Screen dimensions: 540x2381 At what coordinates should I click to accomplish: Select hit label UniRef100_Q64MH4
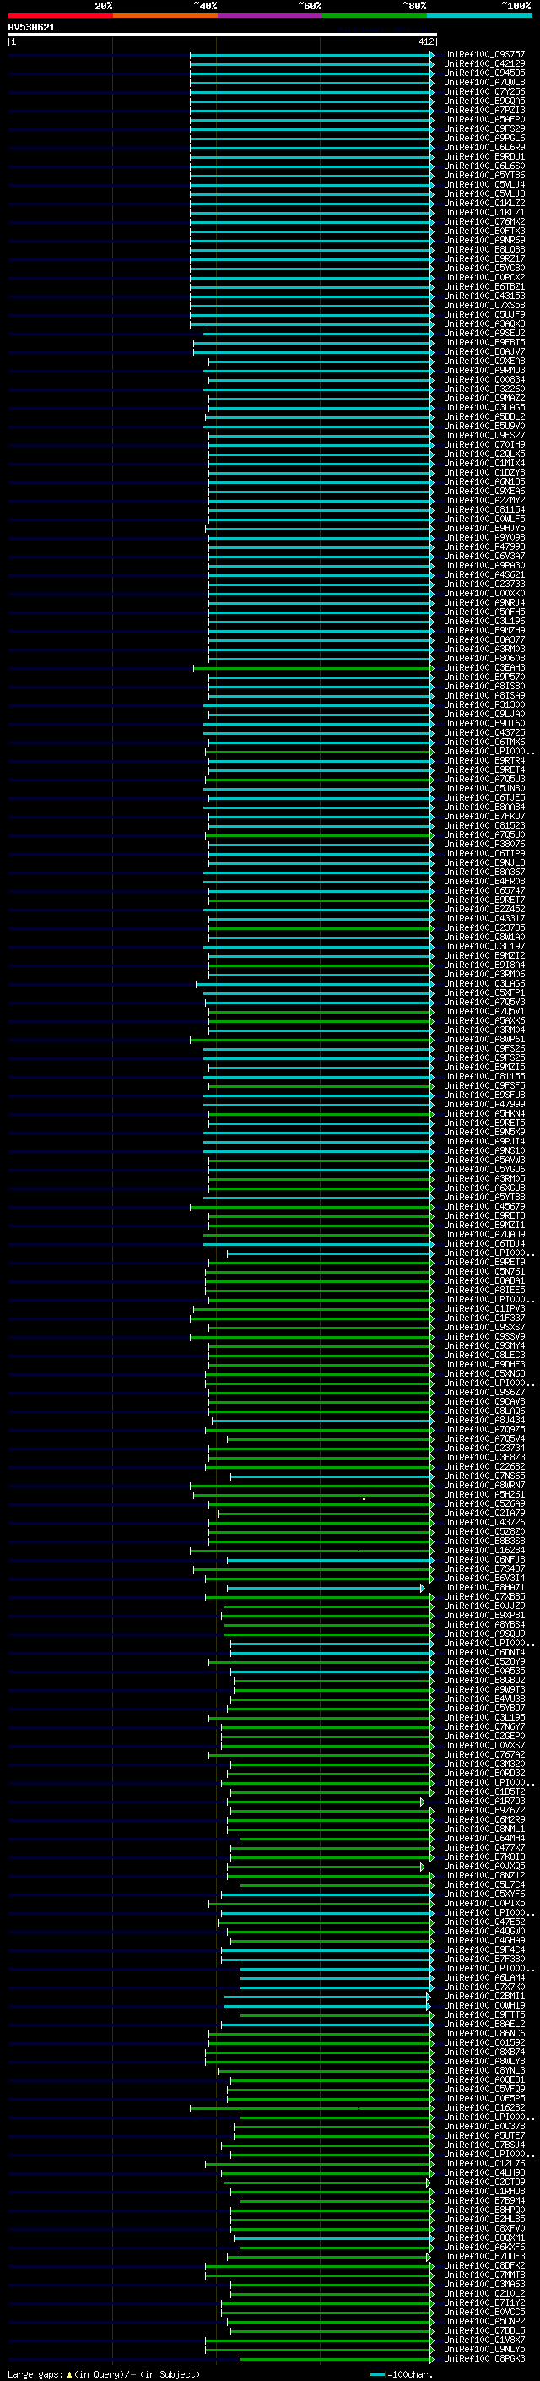coord(483,1839)
